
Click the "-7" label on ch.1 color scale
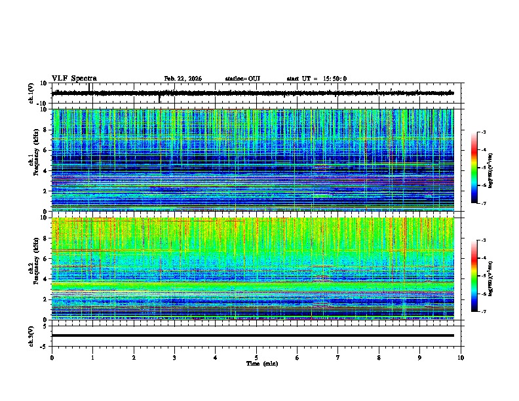point(484,203)
